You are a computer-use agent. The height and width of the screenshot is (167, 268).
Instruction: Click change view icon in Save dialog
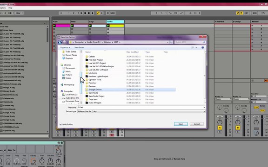193,47
